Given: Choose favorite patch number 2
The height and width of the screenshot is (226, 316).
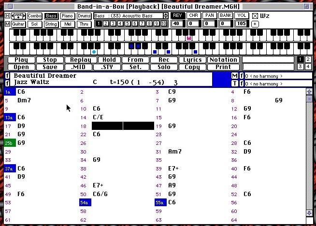Looking at the screenshot, I should click(106, 24).
